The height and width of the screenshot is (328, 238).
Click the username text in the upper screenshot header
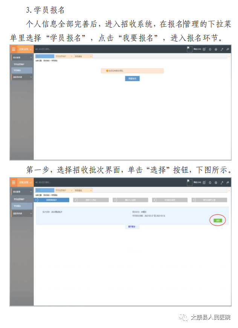[197, 49]
